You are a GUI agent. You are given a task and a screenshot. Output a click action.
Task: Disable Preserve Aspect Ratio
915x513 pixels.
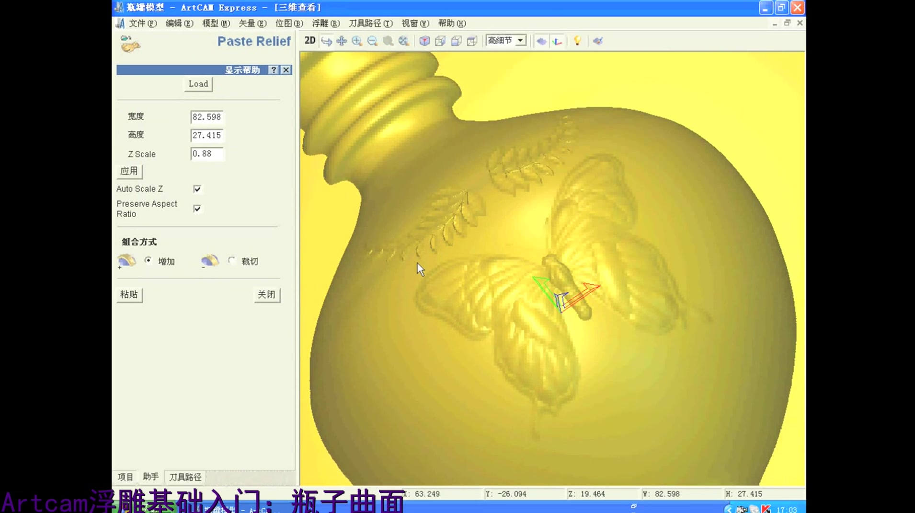click(x=197, y=209)
